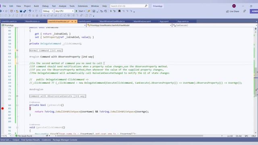Click the search magnifier icon
Viewport: 258px width, 145px height.
(x=146, y=6)
